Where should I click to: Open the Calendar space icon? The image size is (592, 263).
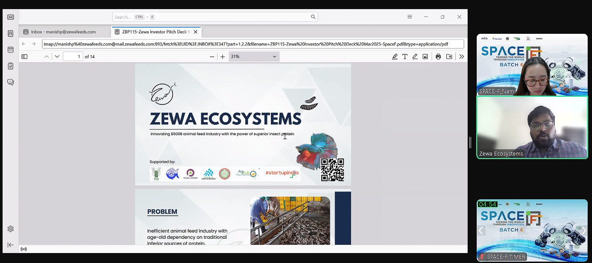click(10, 50)
